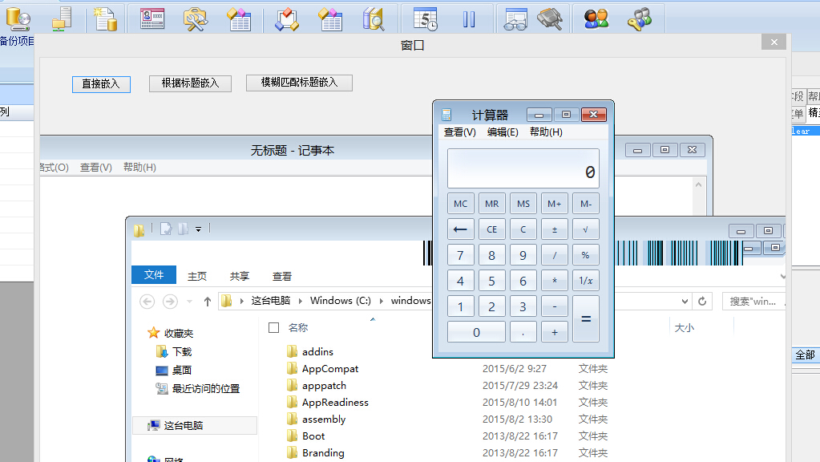Image resolution: width=820 pixels, height=462 pixels.
Task: Open the two users icon in toolbar
Action: (x=596, y=19)
